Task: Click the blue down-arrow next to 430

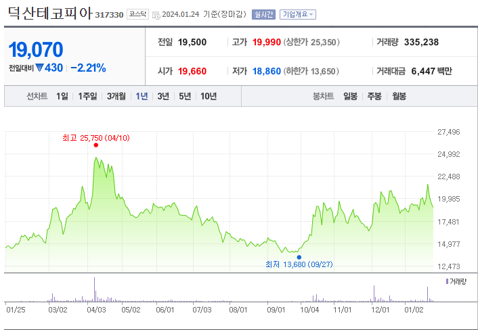Action: pyautogui.click(x=39, y=68)
